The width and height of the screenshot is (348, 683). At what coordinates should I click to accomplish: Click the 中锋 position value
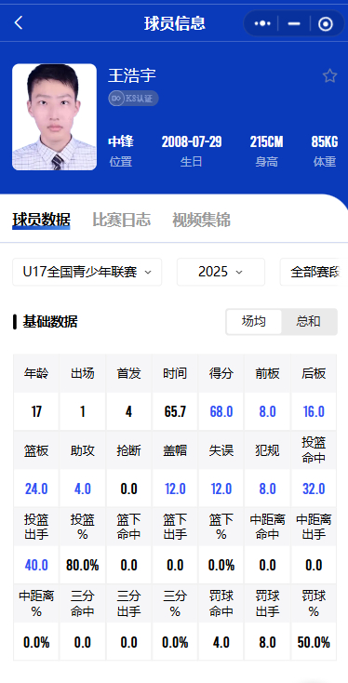tap(121, 142)
